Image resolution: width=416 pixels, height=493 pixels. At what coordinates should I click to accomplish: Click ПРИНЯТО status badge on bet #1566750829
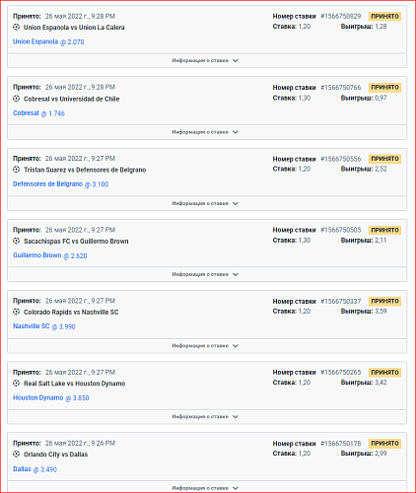point(384,17)
